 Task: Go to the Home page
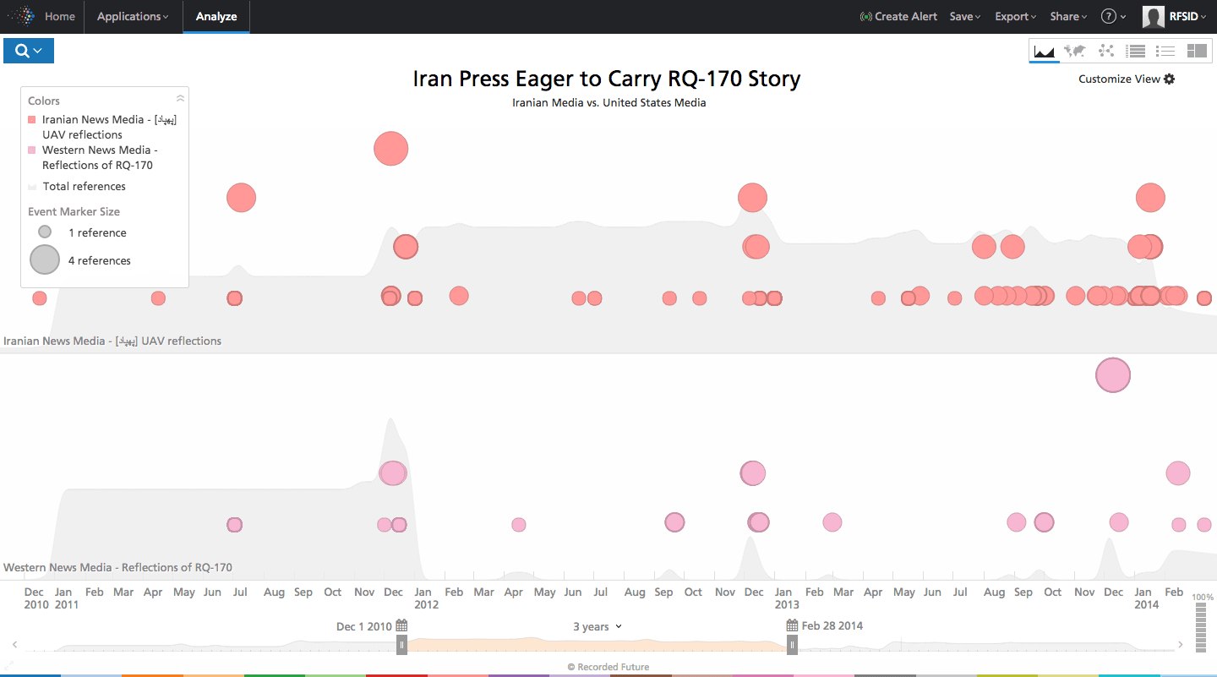tap(59, 16)
